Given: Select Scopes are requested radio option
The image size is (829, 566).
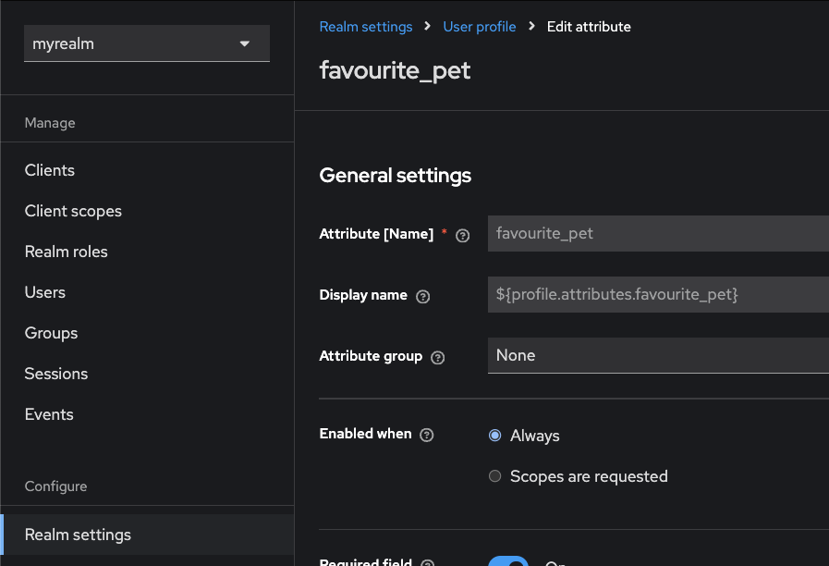Looking at the screenshot, I should (494, 476).
